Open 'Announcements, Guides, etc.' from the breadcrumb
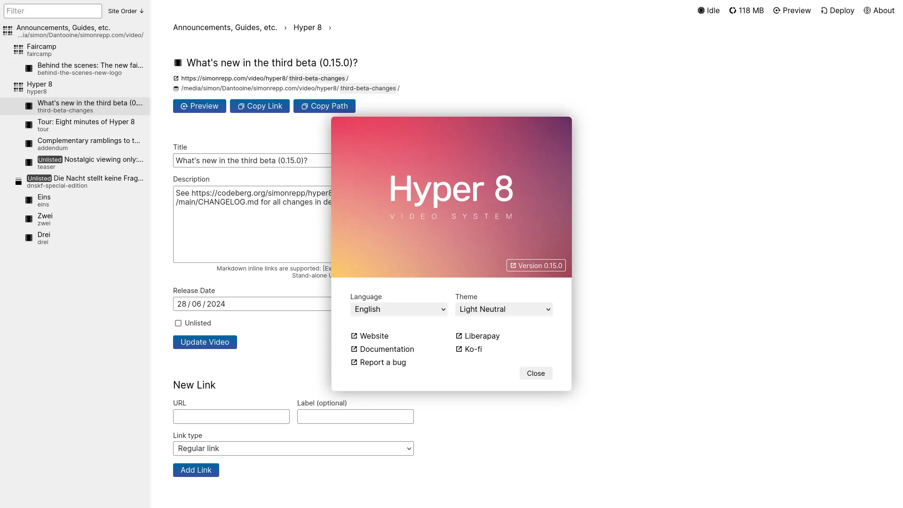This screenshot has height=508, width=903. point(225,27)
